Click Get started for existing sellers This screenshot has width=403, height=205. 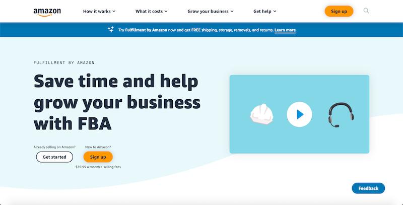coord(54,157)
